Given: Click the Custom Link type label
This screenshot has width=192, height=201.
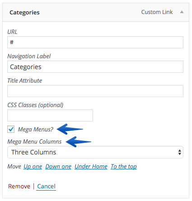Looking at the screenshot, I should click(157, 12).
